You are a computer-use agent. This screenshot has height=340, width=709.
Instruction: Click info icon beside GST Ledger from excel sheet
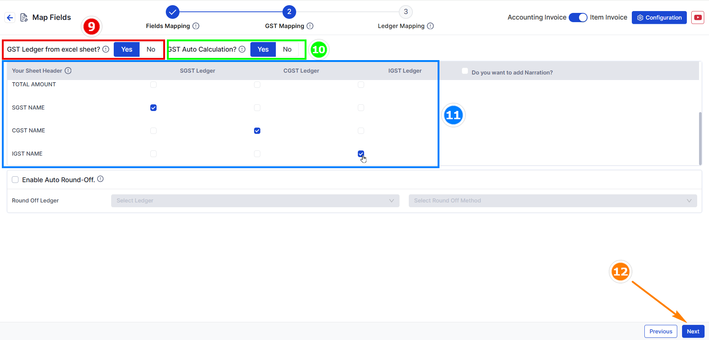coord(106,49)
